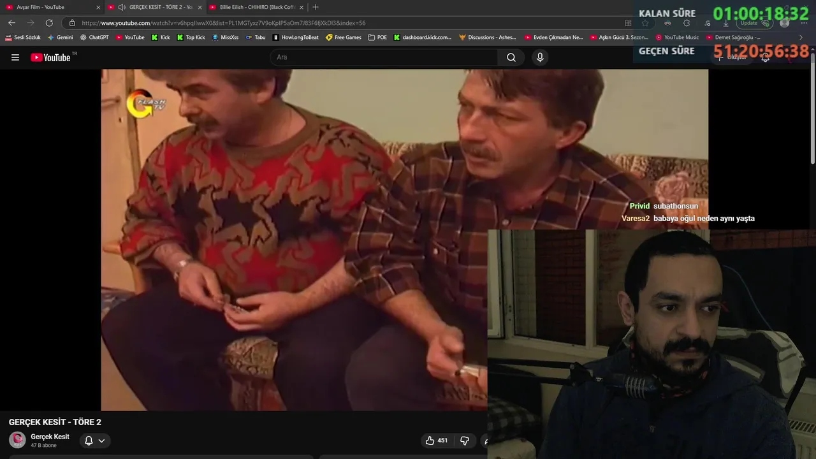
Task: Switch to the Billie Eilish - CHIHIRO tab
Action: (257, 7)
